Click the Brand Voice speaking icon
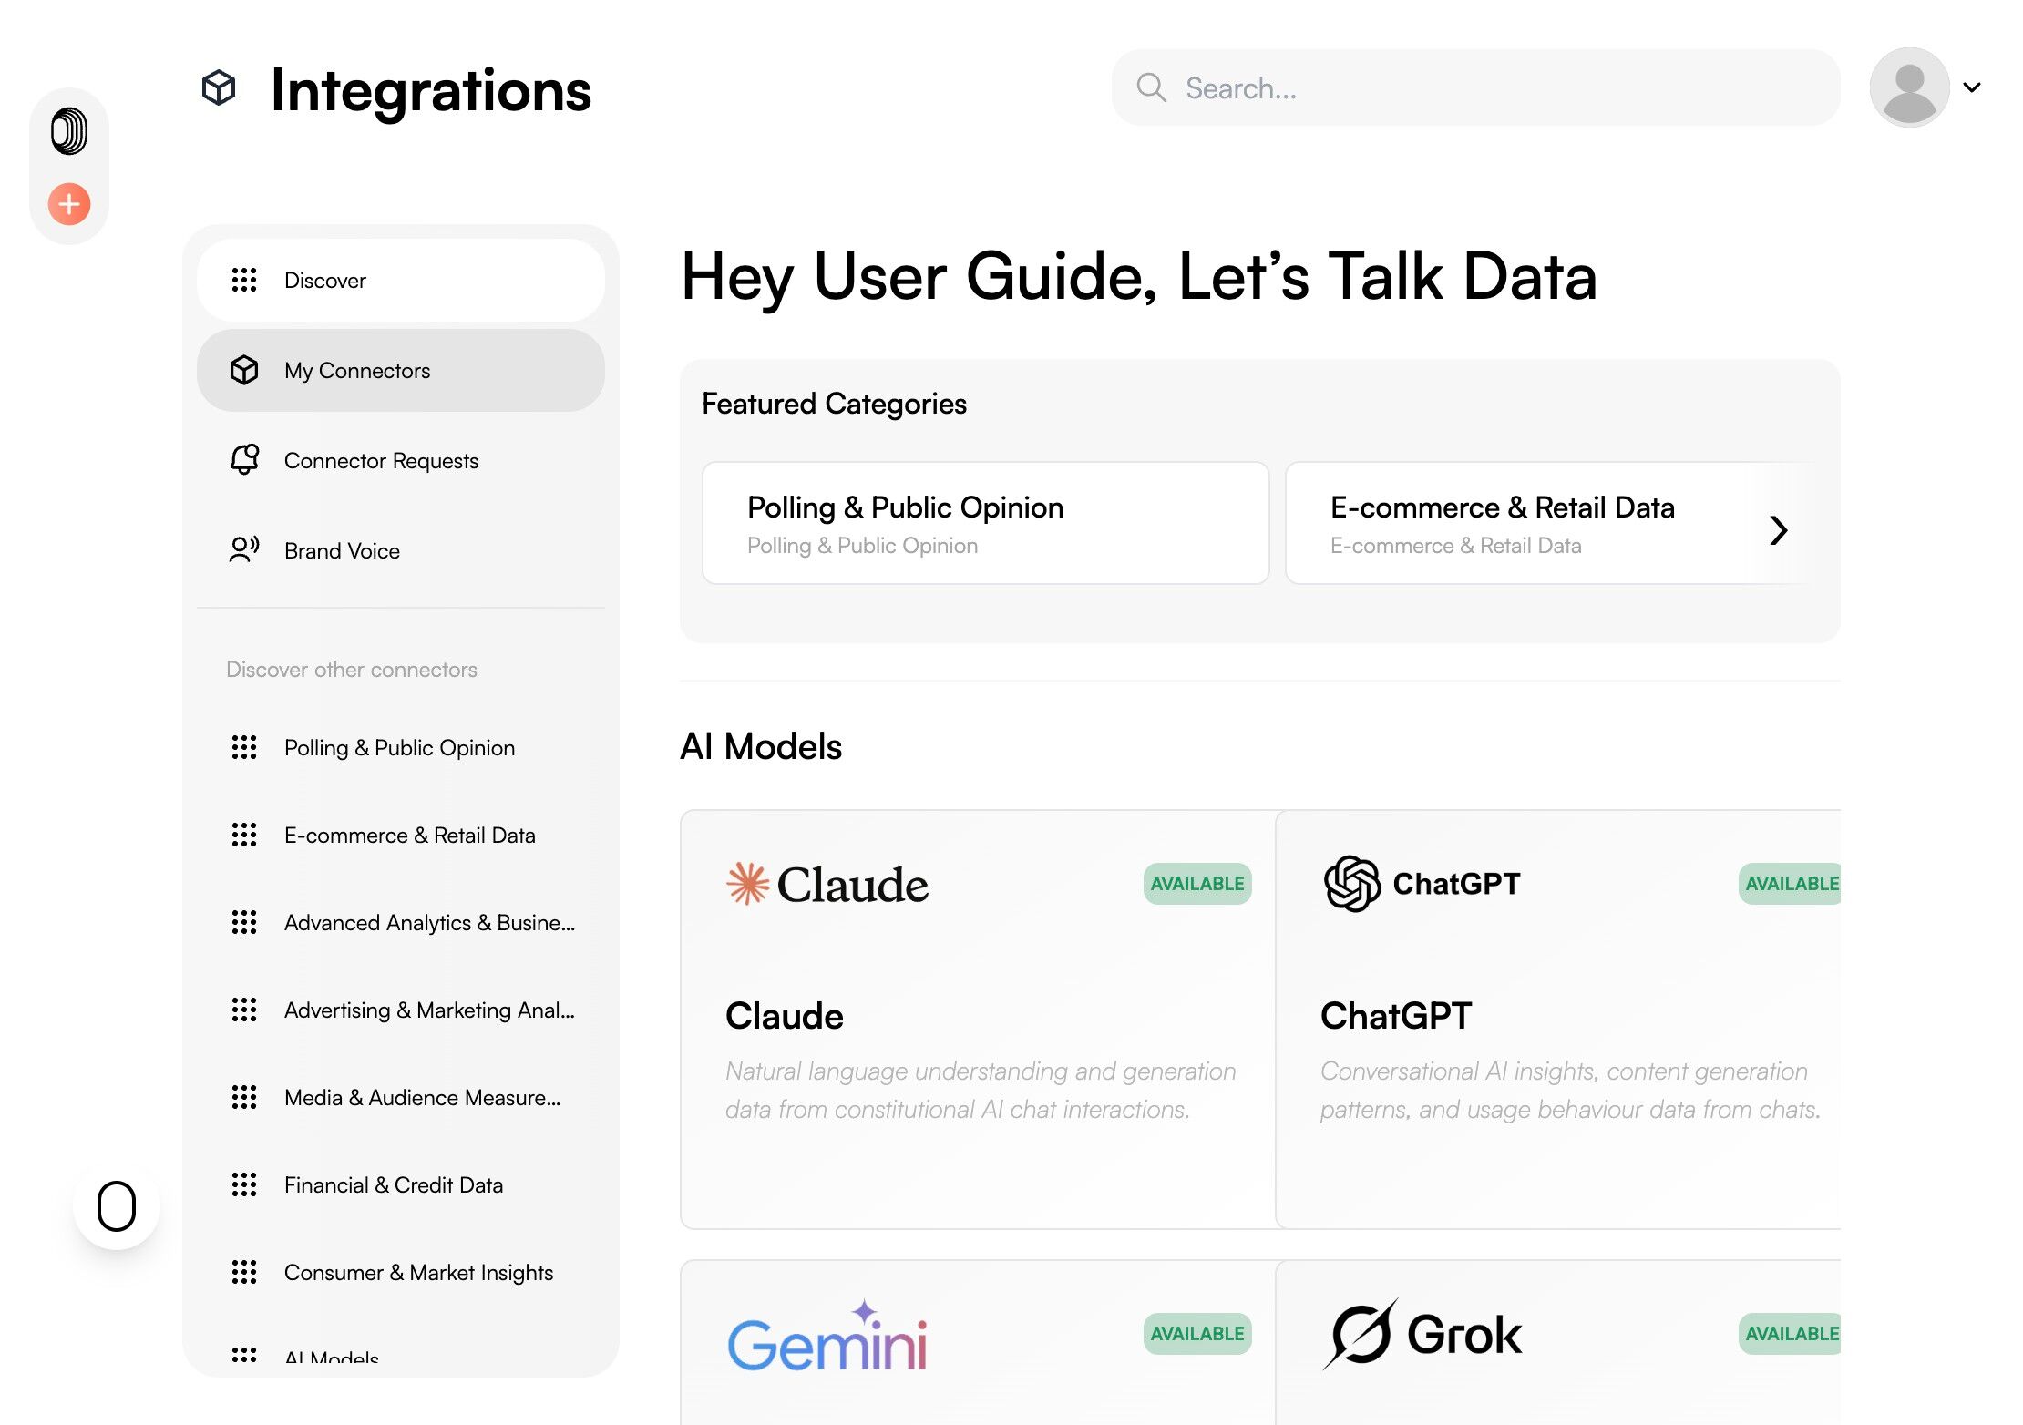This screenshot has width=2023, height=1425. [244, 549]
